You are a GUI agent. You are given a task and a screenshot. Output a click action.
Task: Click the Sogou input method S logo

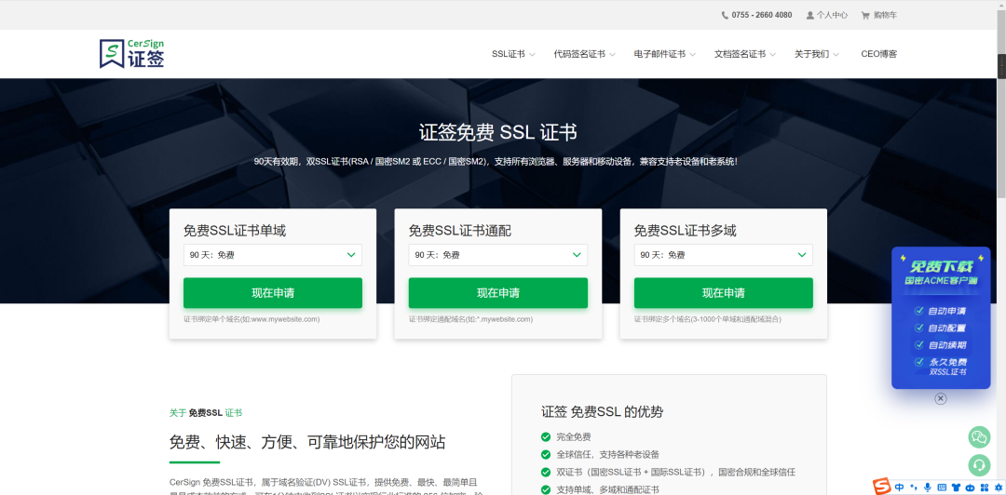click(x=883, y=487)
